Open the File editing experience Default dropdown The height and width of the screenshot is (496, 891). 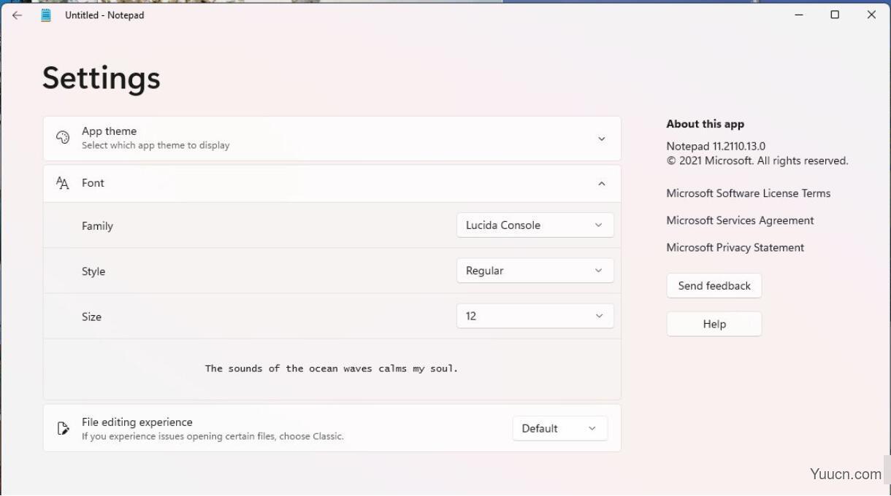coord(560,428)
